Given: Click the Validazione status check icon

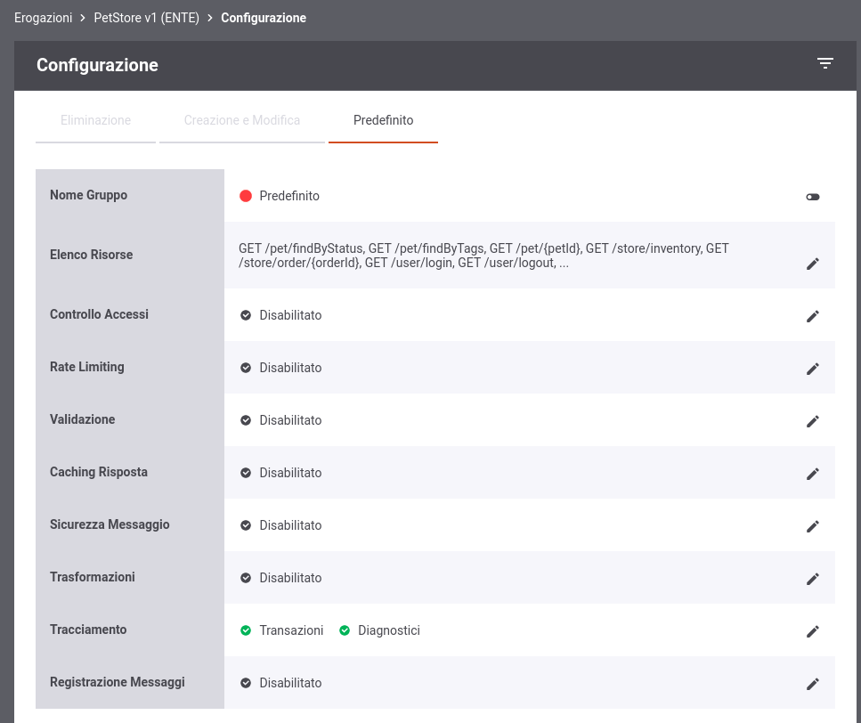Looking at the screenshot, I should coord(246,420).
